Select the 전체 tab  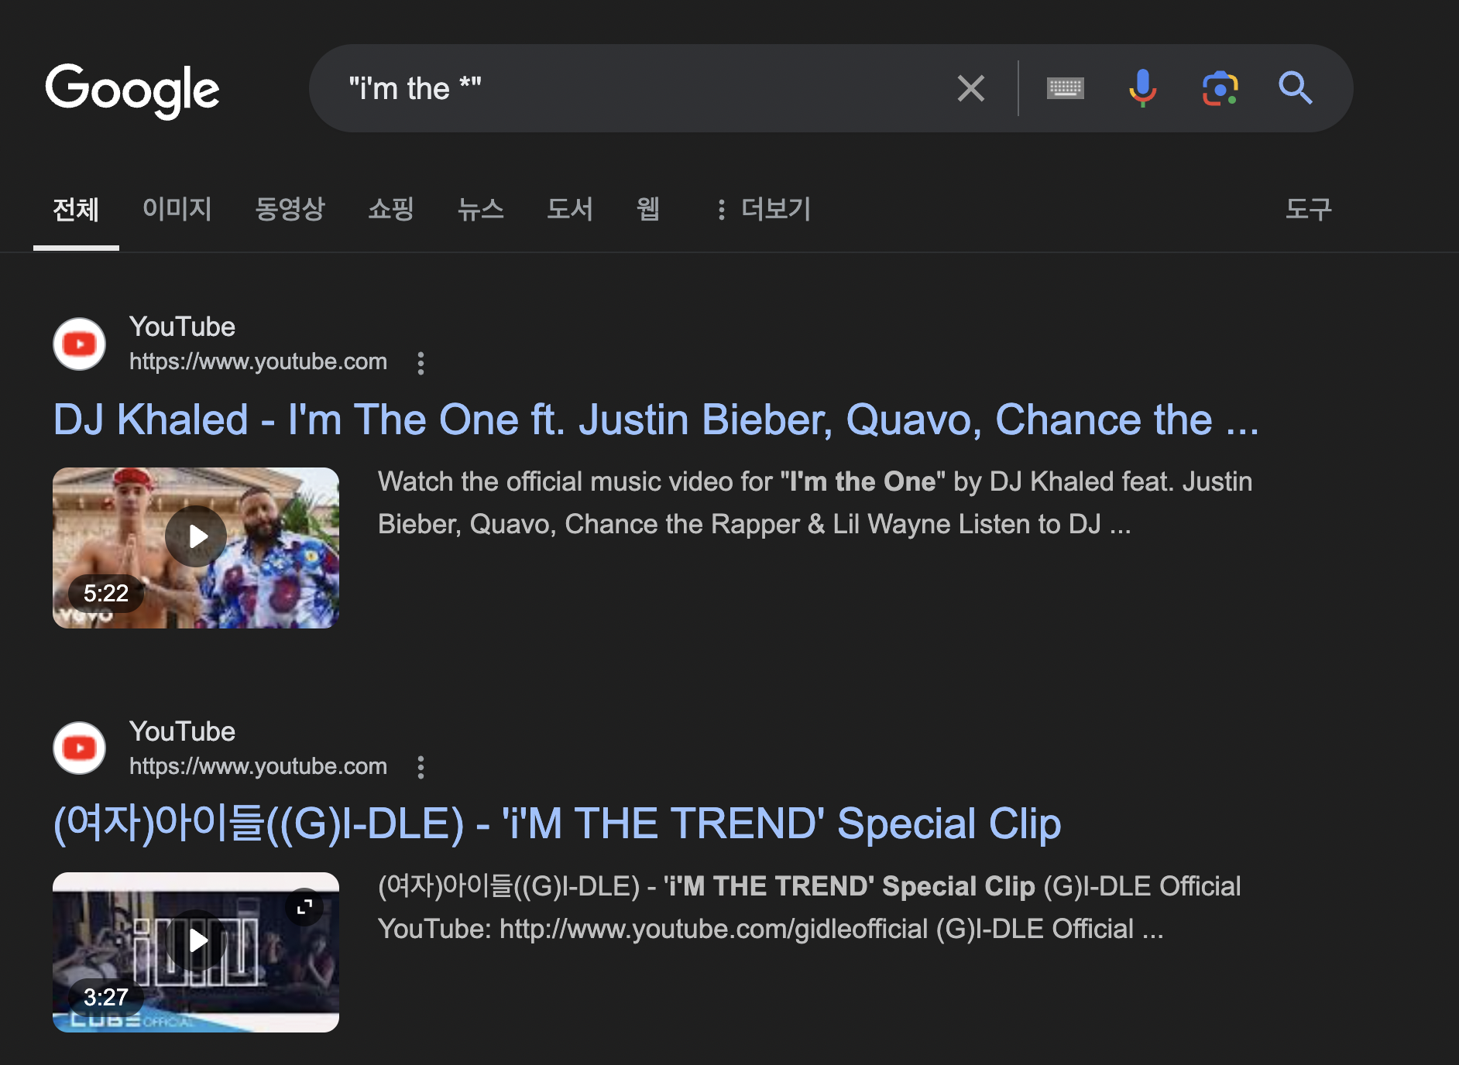tap(76, 209)
